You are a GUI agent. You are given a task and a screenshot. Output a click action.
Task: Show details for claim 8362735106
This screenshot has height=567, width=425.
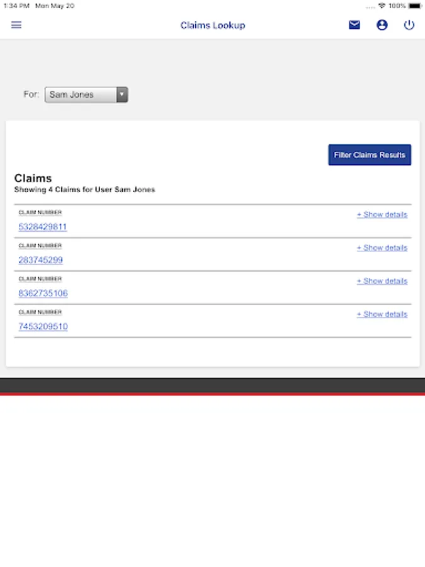(382, 281)
